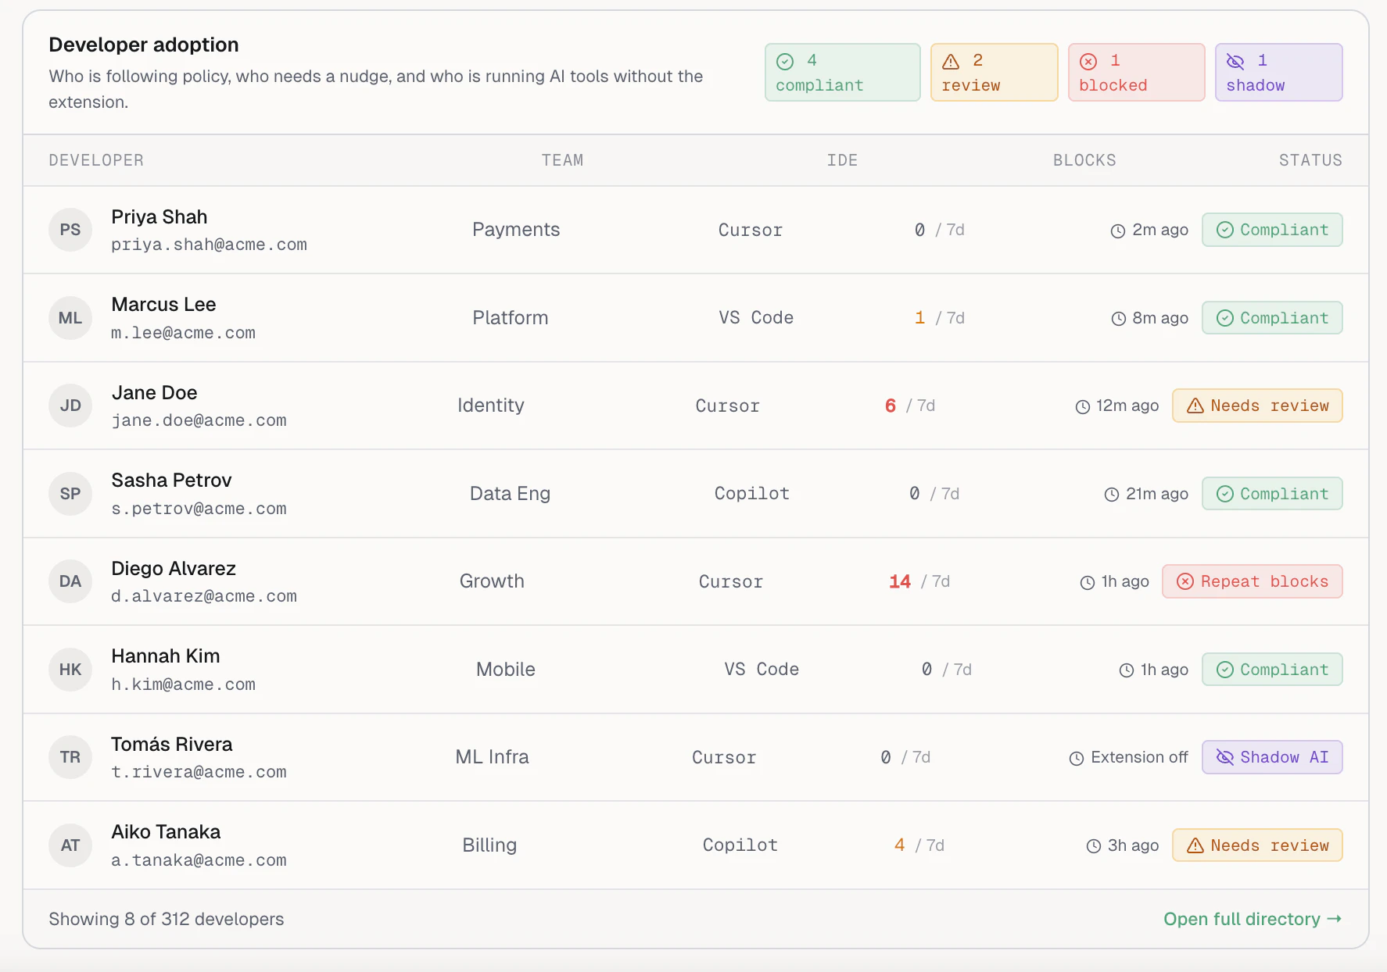Open full directory

[1251, 919]
